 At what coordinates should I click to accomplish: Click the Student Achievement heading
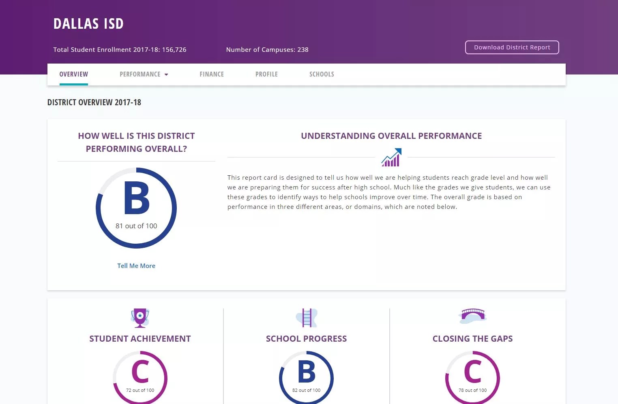pos(140,339)
